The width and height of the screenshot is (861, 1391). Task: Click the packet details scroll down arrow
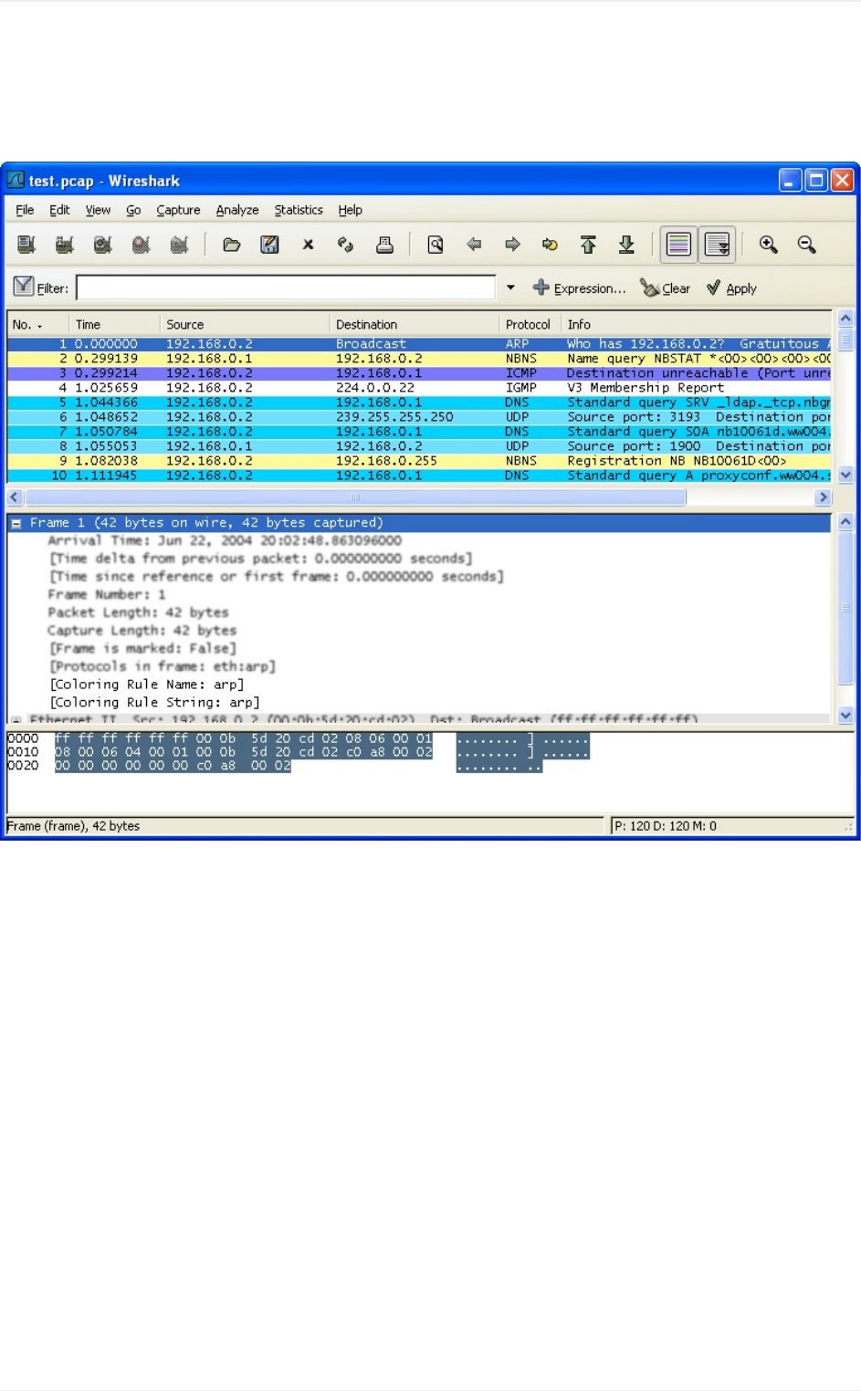click(x=845, y=716)
